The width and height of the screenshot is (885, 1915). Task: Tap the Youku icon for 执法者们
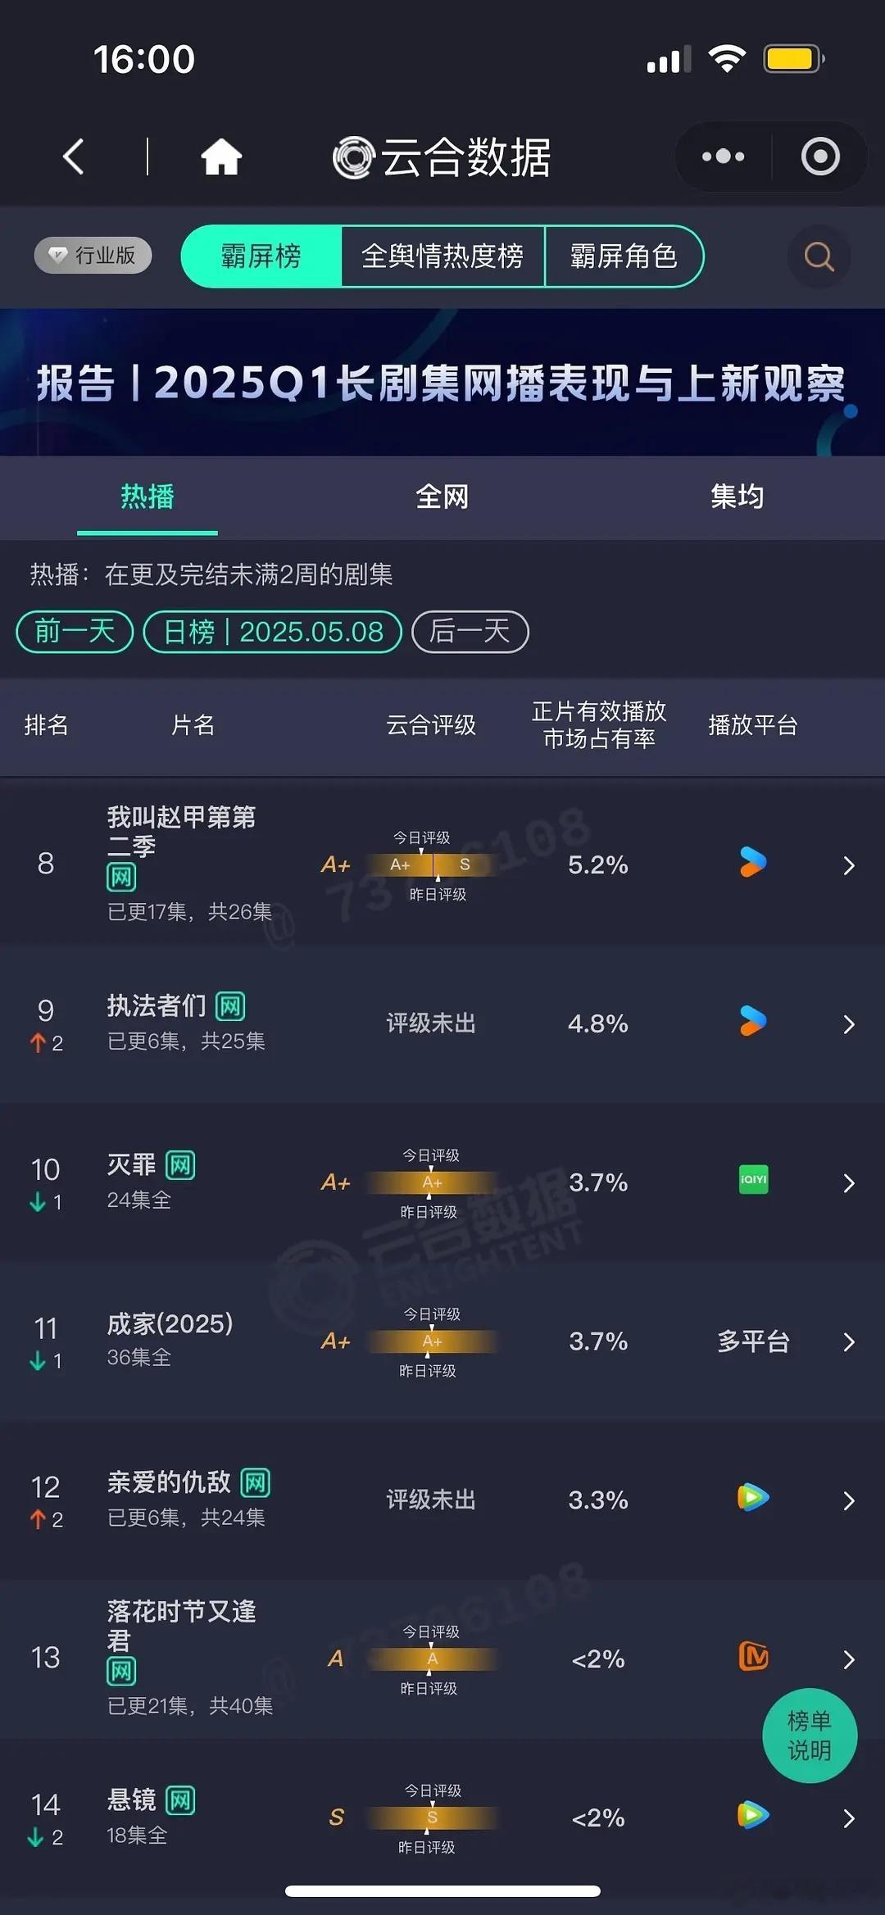point(753,1021)
